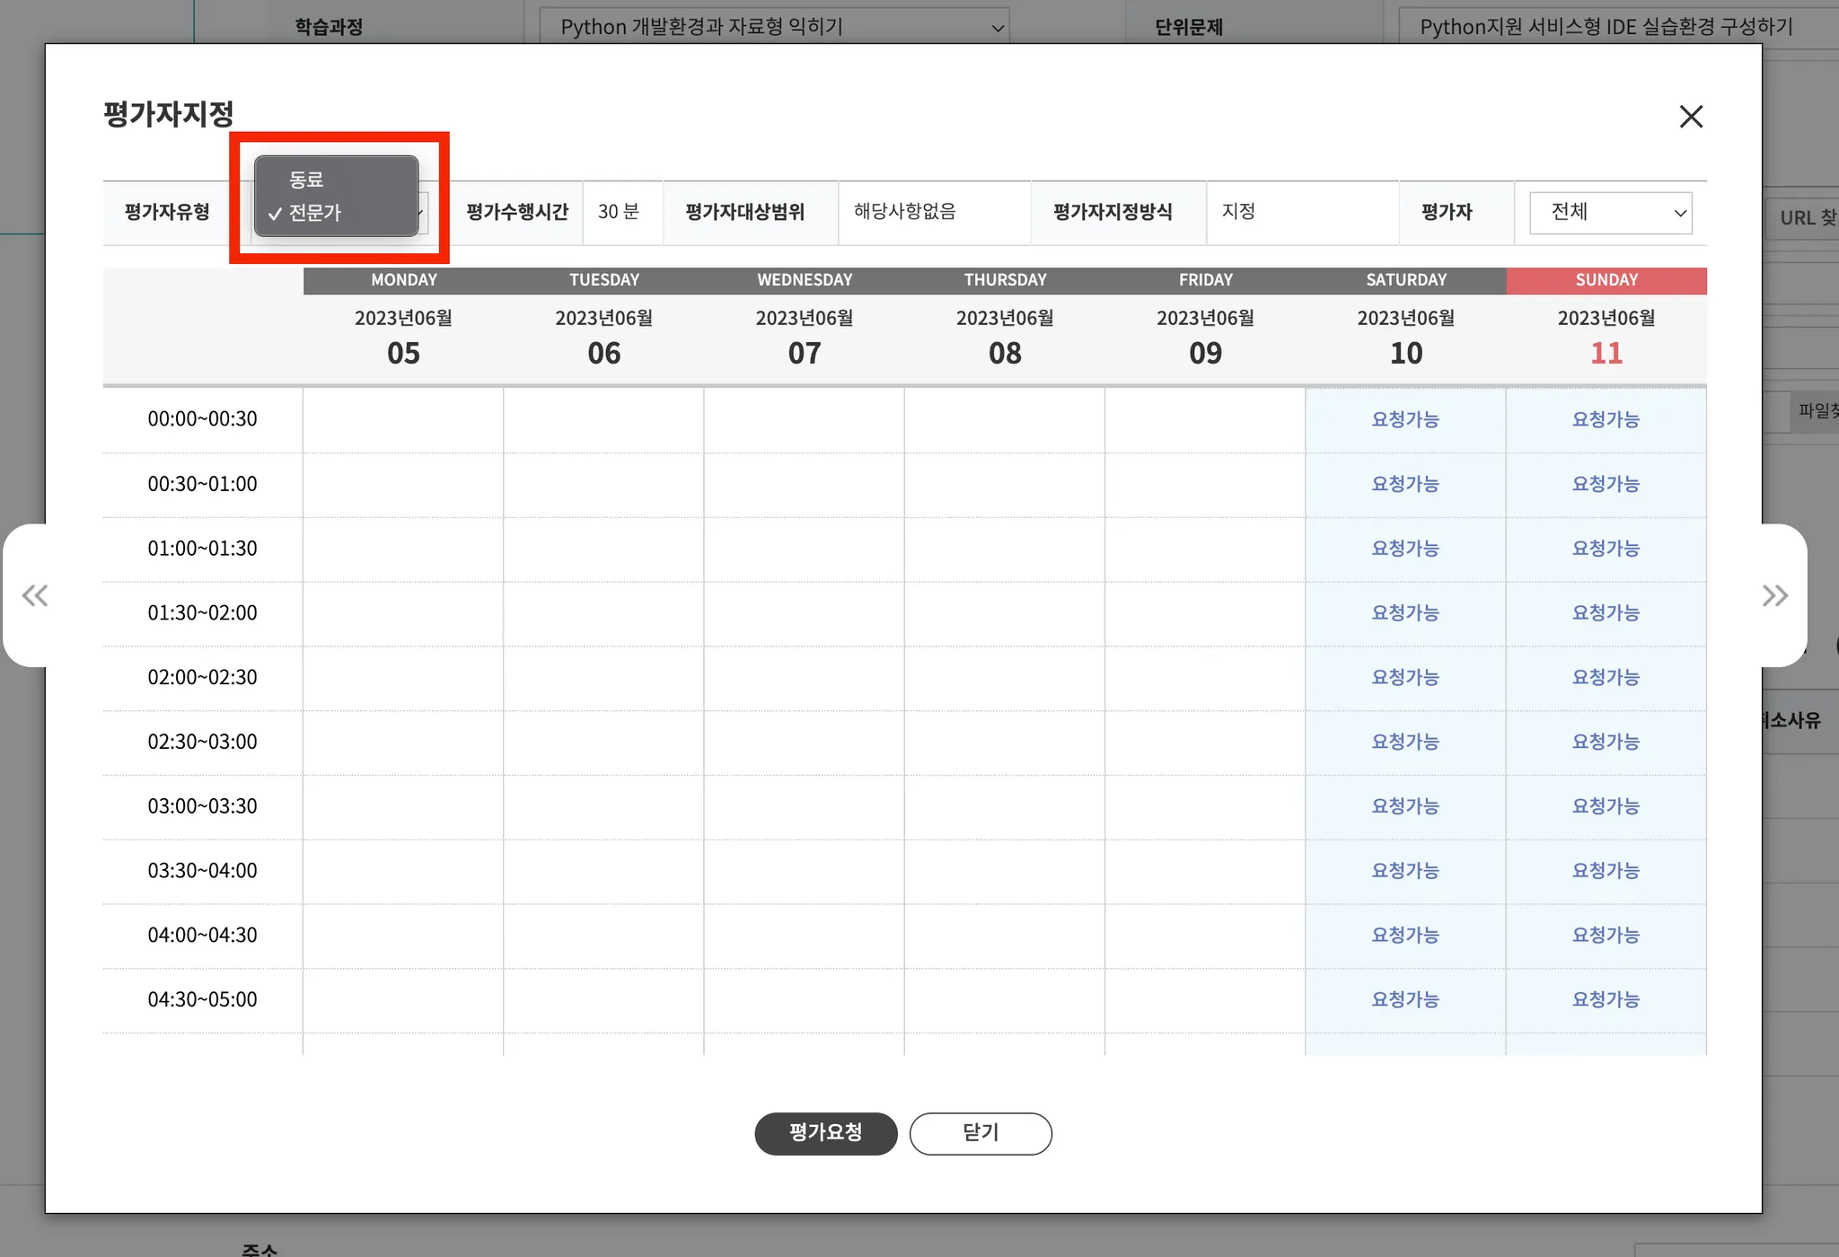The height and width of the screenshot is (1257, 1839).
Task: Select 동료 option in evaluator type list
Action: pyautogui.click(x=307, y=180)
